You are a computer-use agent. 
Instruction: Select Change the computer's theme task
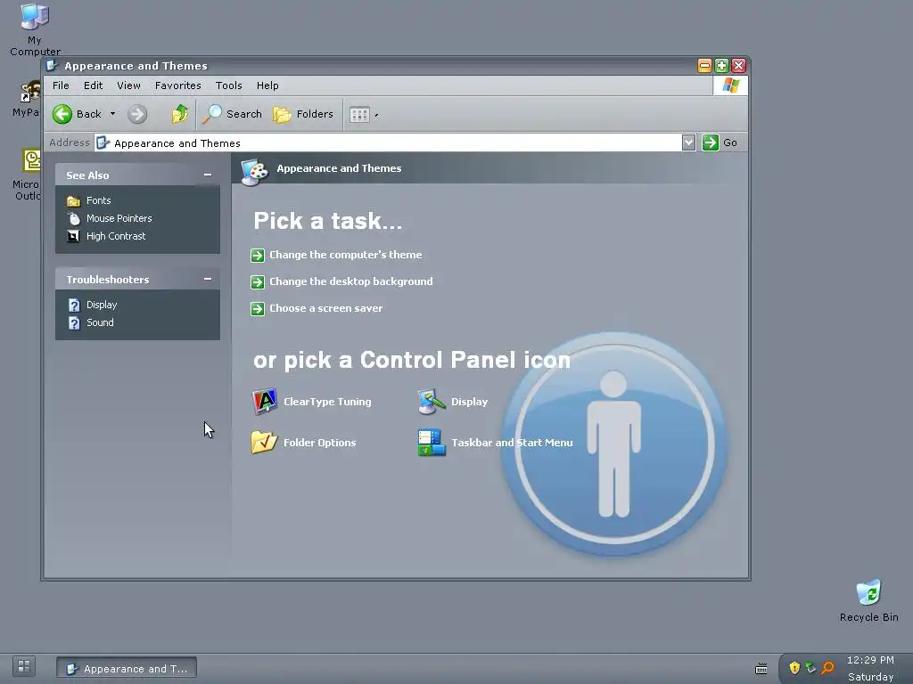pyautogui.click(x=346, y=255)
